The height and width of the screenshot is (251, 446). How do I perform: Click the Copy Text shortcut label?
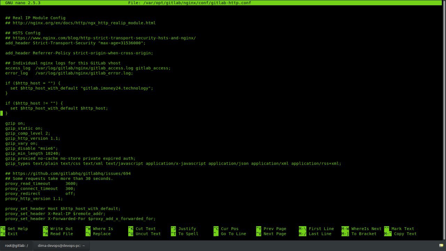(405, 234)
